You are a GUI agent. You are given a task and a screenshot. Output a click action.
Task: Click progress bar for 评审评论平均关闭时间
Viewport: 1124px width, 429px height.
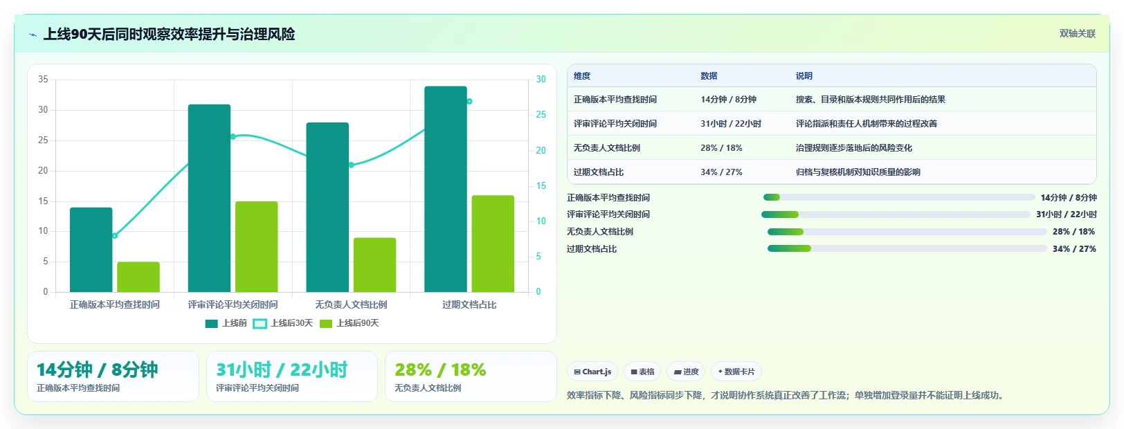click(896, 214)
